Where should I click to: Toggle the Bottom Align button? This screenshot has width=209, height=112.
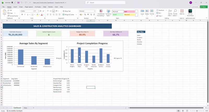[54, 11]
